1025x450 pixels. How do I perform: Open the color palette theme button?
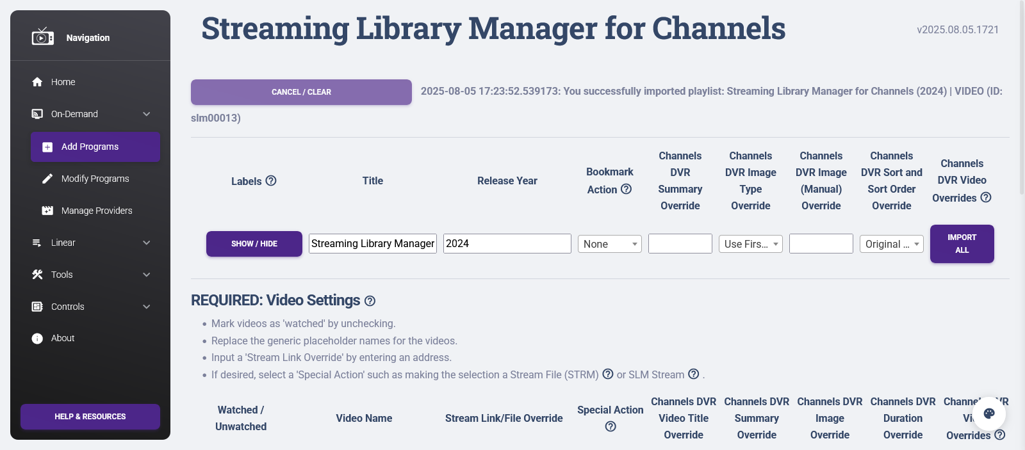pyautogui.click(x=989, y=414)
